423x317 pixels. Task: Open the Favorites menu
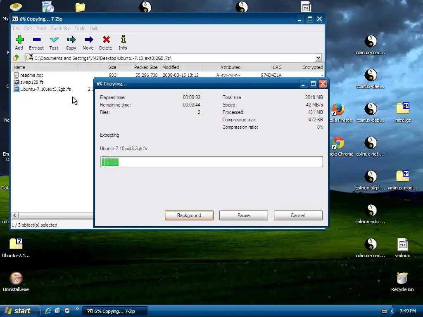[x=60, y=28]
